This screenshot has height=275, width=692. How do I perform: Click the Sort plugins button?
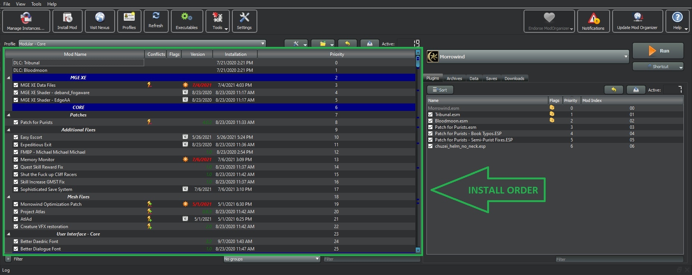(440, 90)
